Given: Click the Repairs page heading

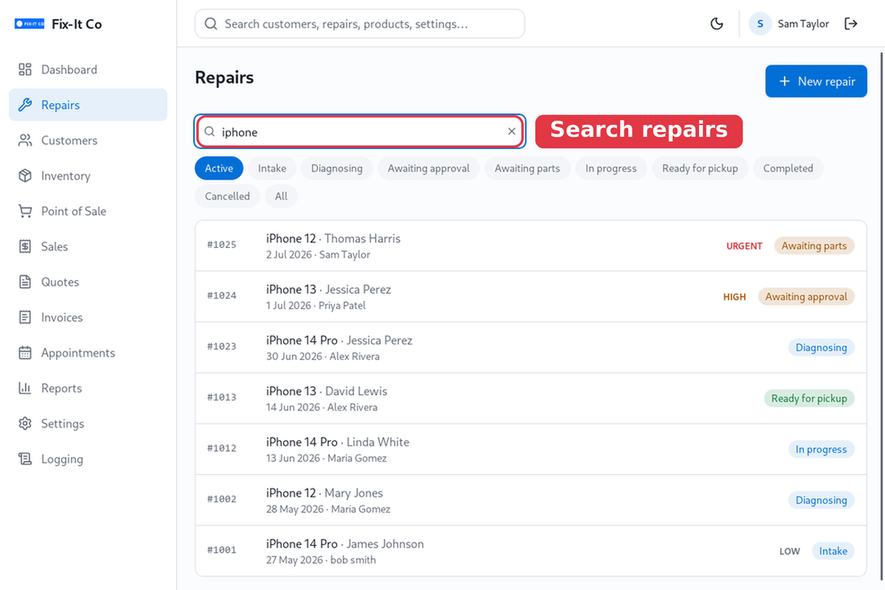Looking at the screenshot, I should pyautogui.click(x=224, y=77).
